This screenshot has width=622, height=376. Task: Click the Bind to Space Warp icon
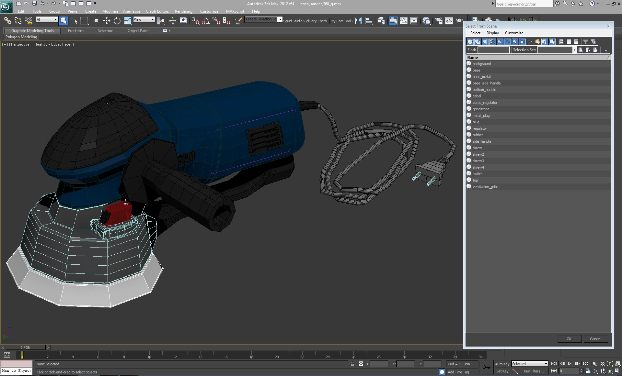29,21
